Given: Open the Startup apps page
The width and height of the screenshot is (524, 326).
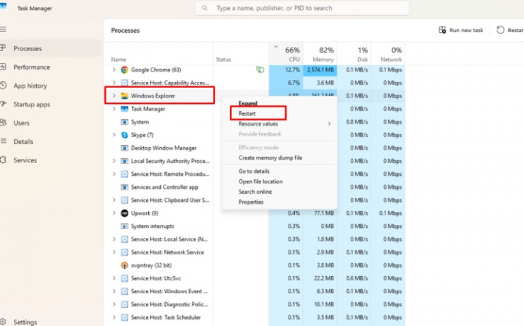Looking at the screenshot, I should click(31, 104).
